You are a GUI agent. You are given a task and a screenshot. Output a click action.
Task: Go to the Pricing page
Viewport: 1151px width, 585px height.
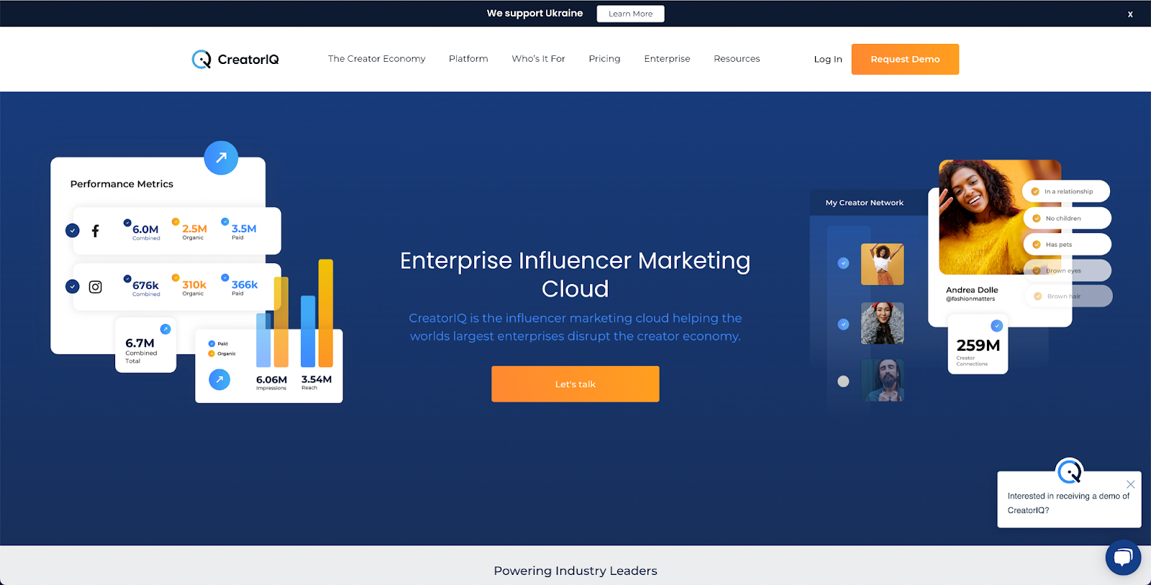604,59
